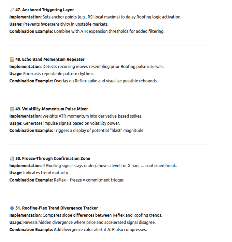Click text "Reflex + freeze = commitment trigger"
Viewport: 232px width, 242px height.
tap(89, 180)
